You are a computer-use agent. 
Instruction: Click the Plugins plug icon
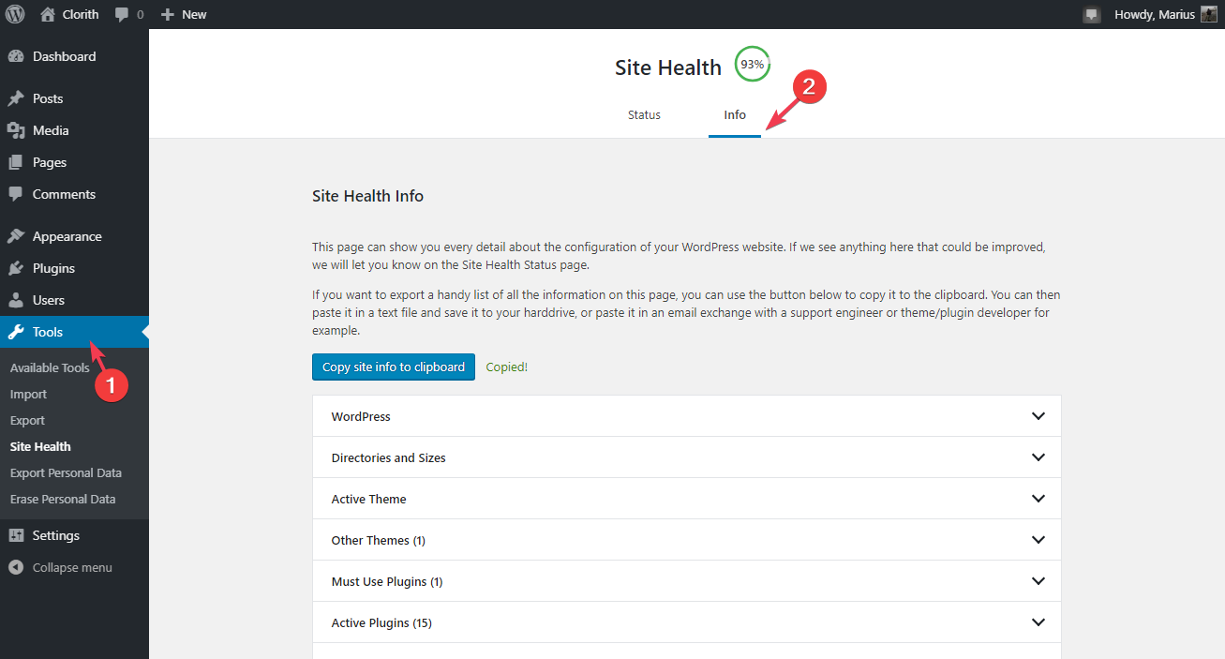[x=16, y=268]
